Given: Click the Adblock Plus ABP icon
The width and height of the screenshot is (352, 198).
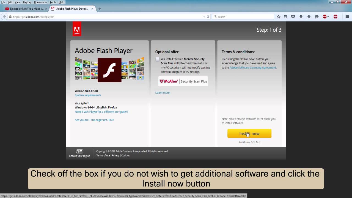Looking at the screenshot, I should 324,16.
